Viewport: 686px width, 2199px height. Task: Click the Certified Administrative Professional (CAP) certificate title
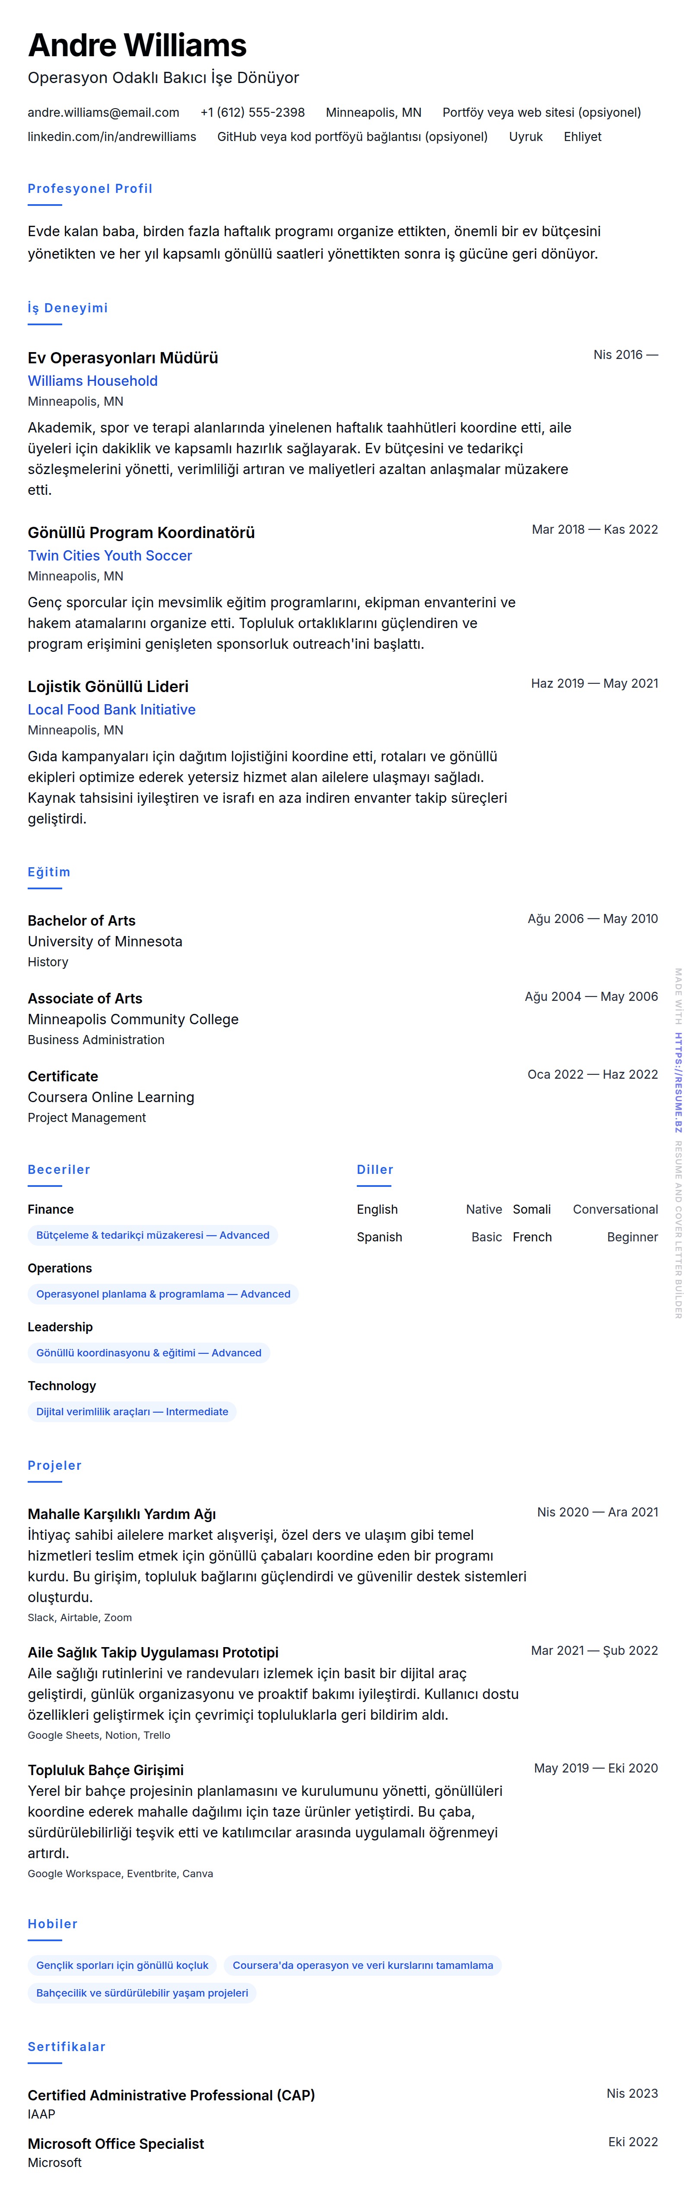point(171,2095)
